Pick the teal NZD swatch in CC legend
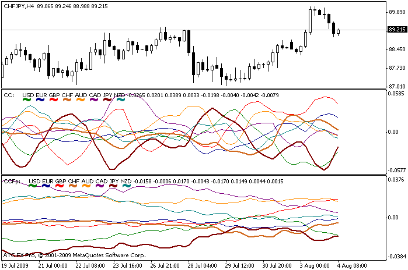The height and width of the screenshot is (270, 408). [120, 100]
